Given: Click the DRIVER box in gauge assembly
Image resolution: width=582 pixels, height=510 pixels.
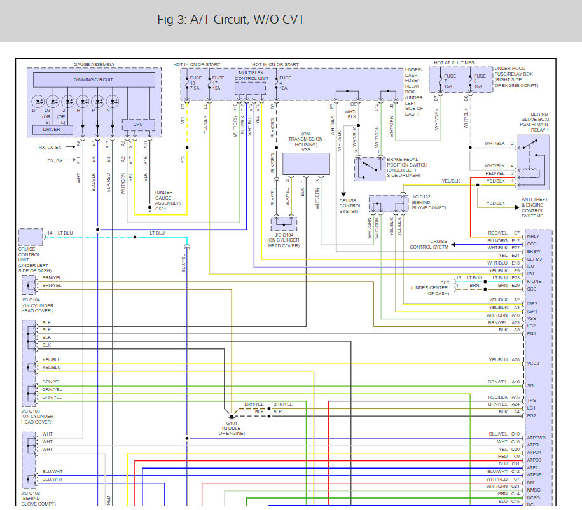Looking at the screenshot, I should click(52, 130).
